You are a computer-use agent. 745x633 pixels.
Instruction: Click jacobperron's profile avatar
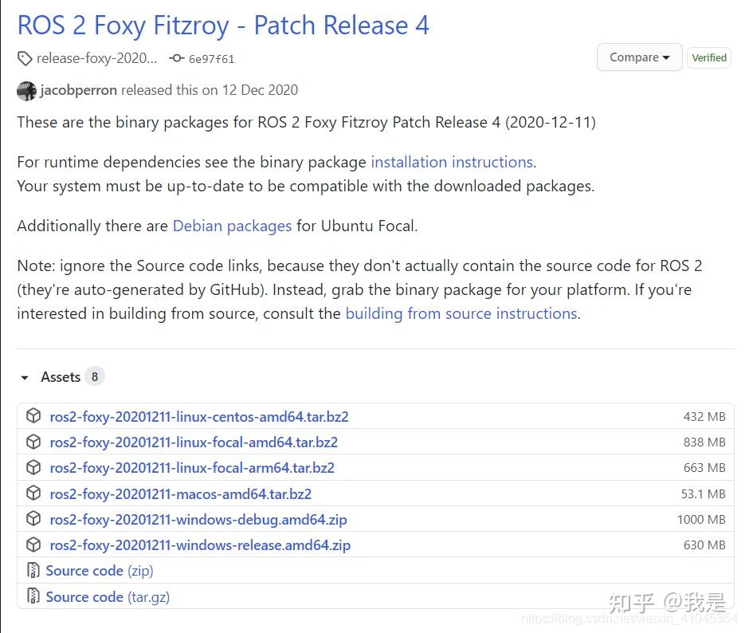point(26,90)
